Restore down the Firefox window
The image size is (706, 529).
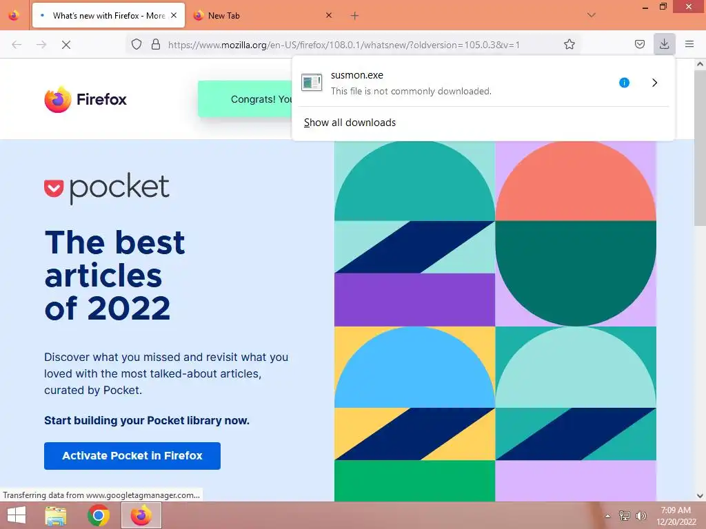pyautogui.click(x=663, y=7)
